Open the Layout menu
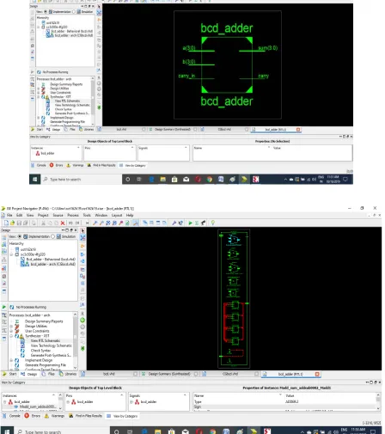385x434 pixels. click(117, 215)
